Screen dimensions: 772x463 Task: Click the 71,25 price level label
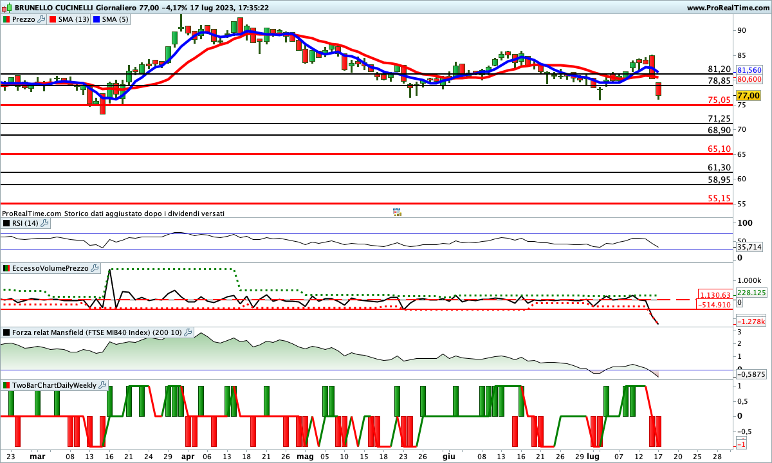pyautogui.click(x=719, y=118)
